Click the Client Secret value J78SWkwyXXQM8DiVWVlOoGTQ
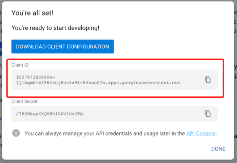The image size is (237, 163). (49, 114)
